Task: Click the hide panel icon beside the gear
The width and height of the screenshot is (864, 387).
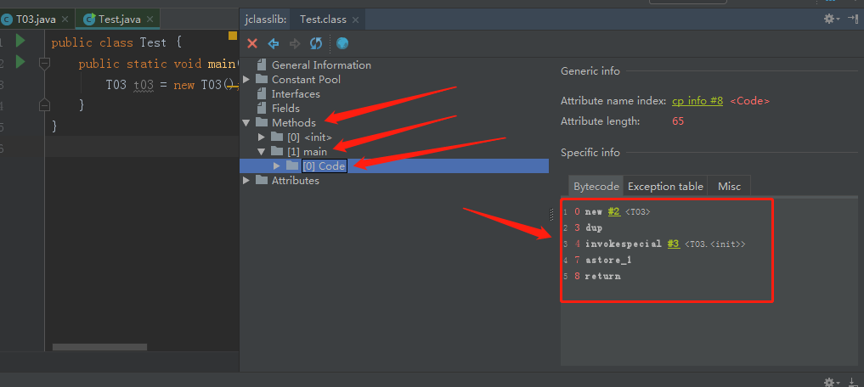Action: tap(852, 19)
